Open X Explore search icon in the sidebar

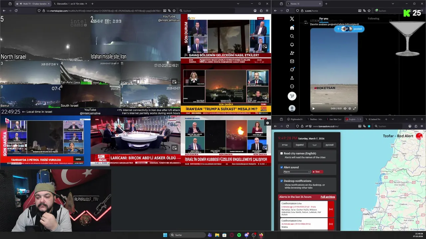[x=292, y=36]
